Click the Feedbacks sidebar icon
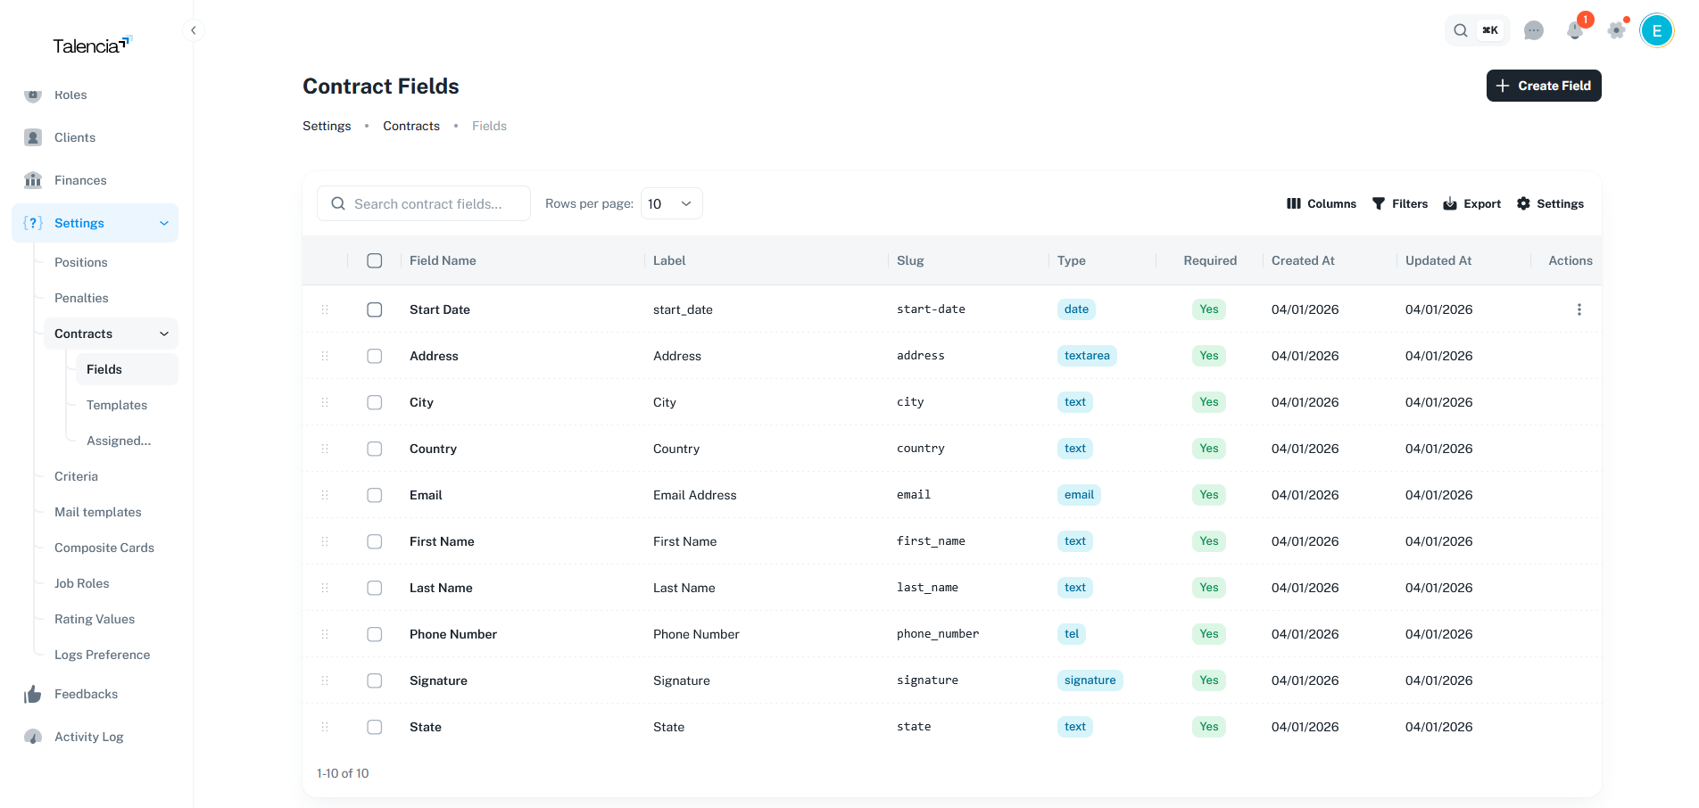This screenshot has height=808, width=1699. point(32,694)
